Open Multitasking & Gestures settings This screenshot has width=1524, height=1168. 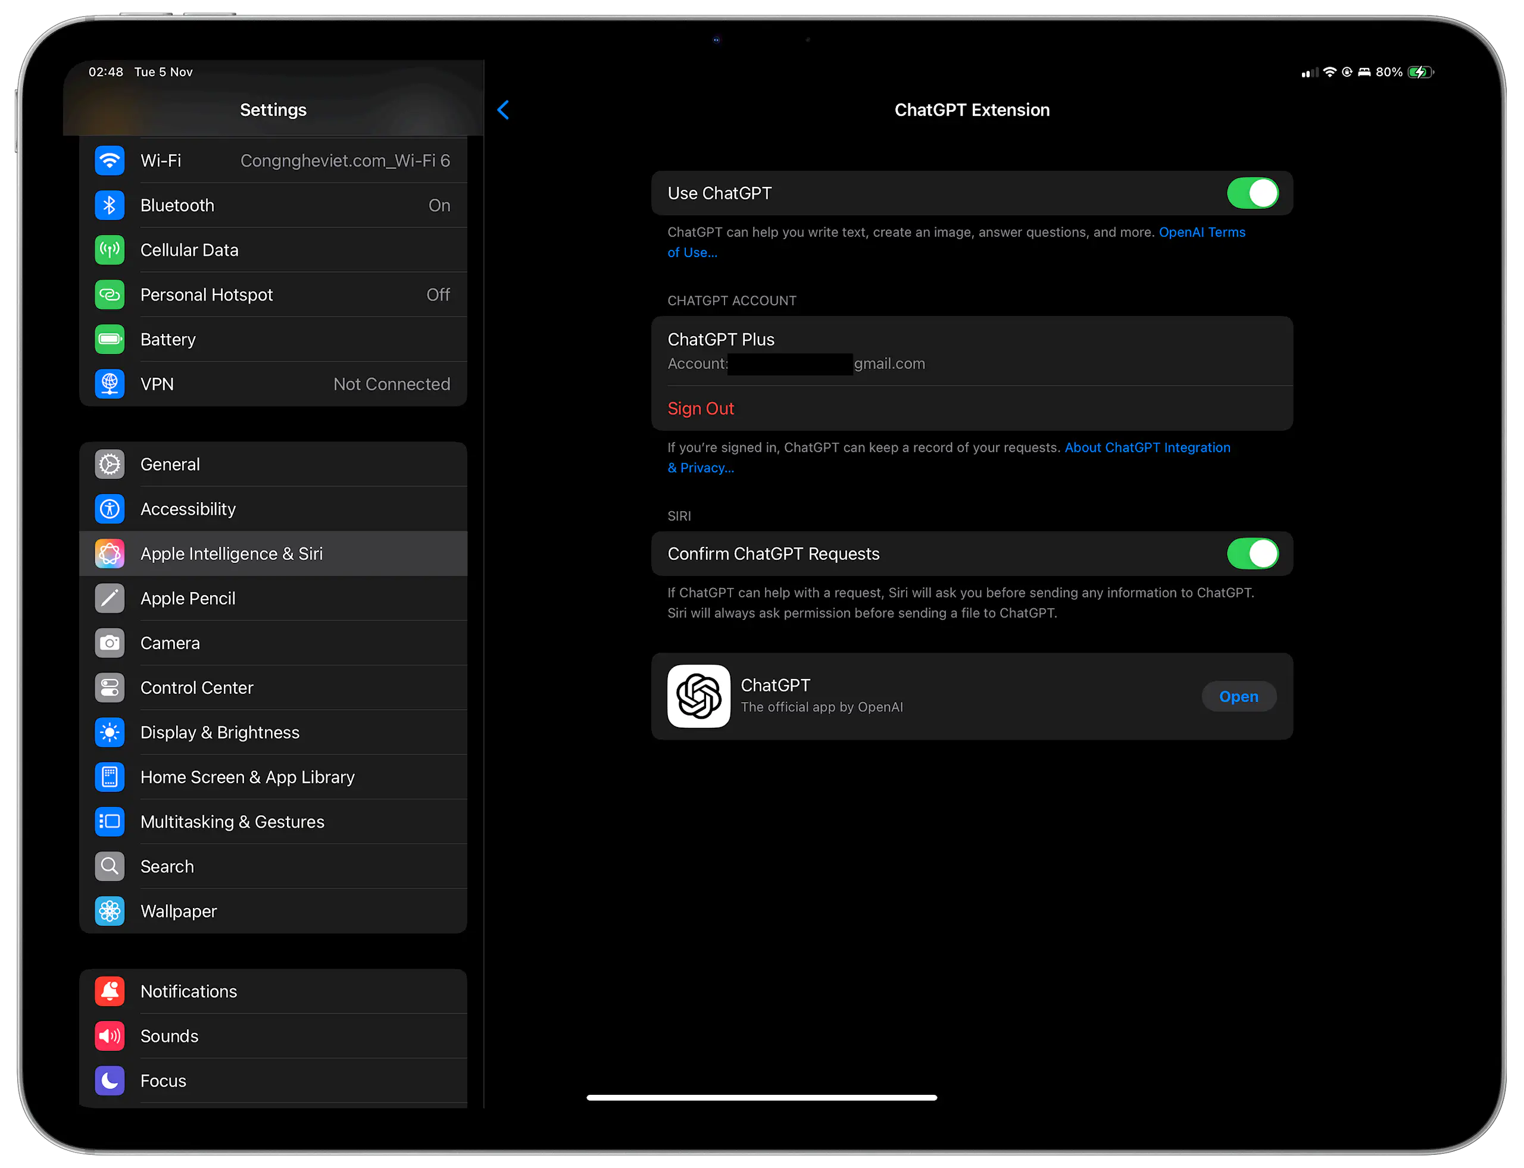(273, 822)
